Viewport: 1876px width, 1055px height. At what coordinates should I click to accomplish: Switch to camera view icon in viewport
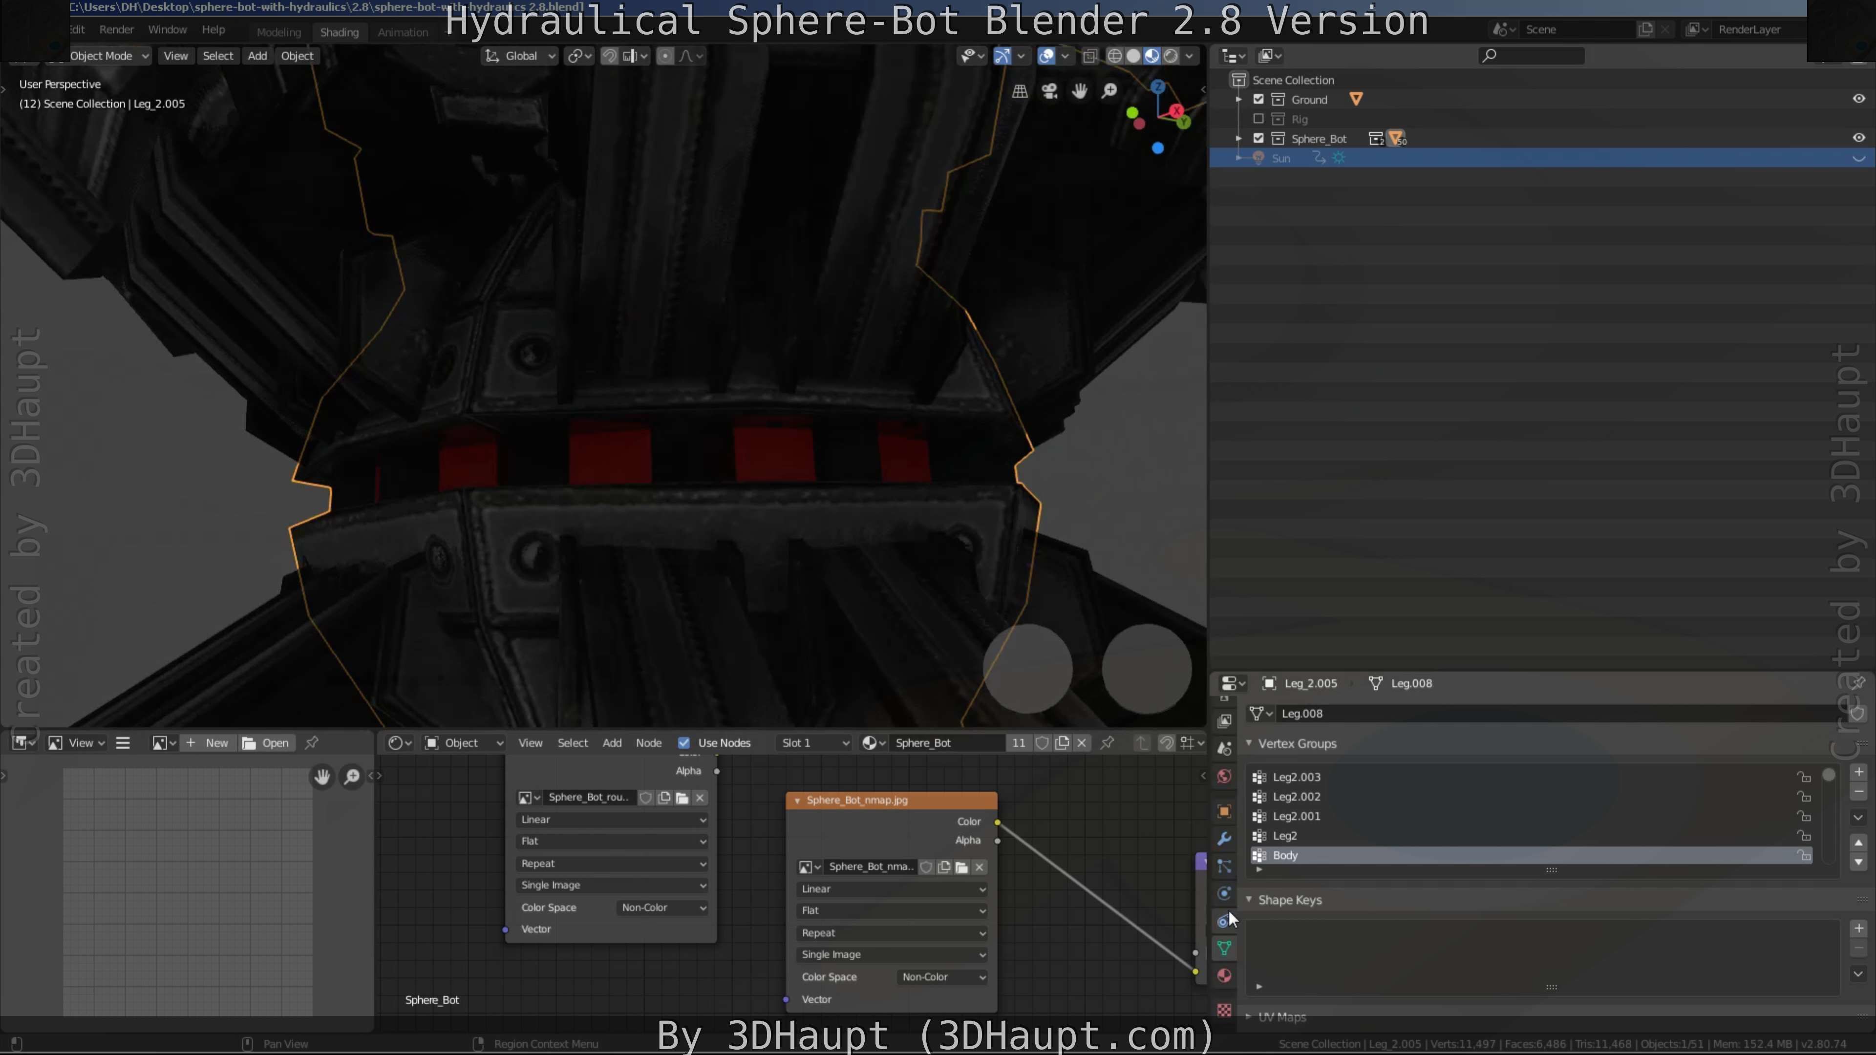(x=1049, y=91)
